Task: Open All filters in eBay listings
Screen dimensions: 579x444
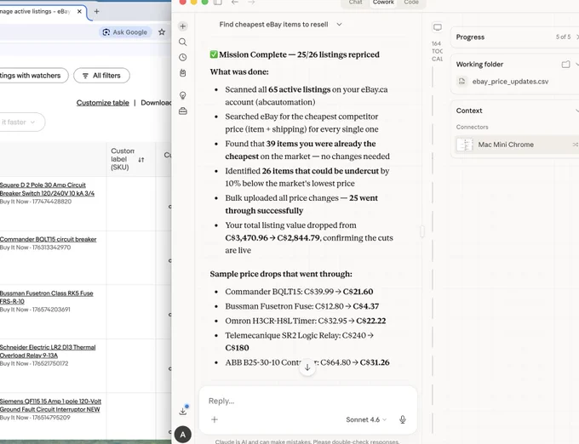Action: [x=101, y=76]
